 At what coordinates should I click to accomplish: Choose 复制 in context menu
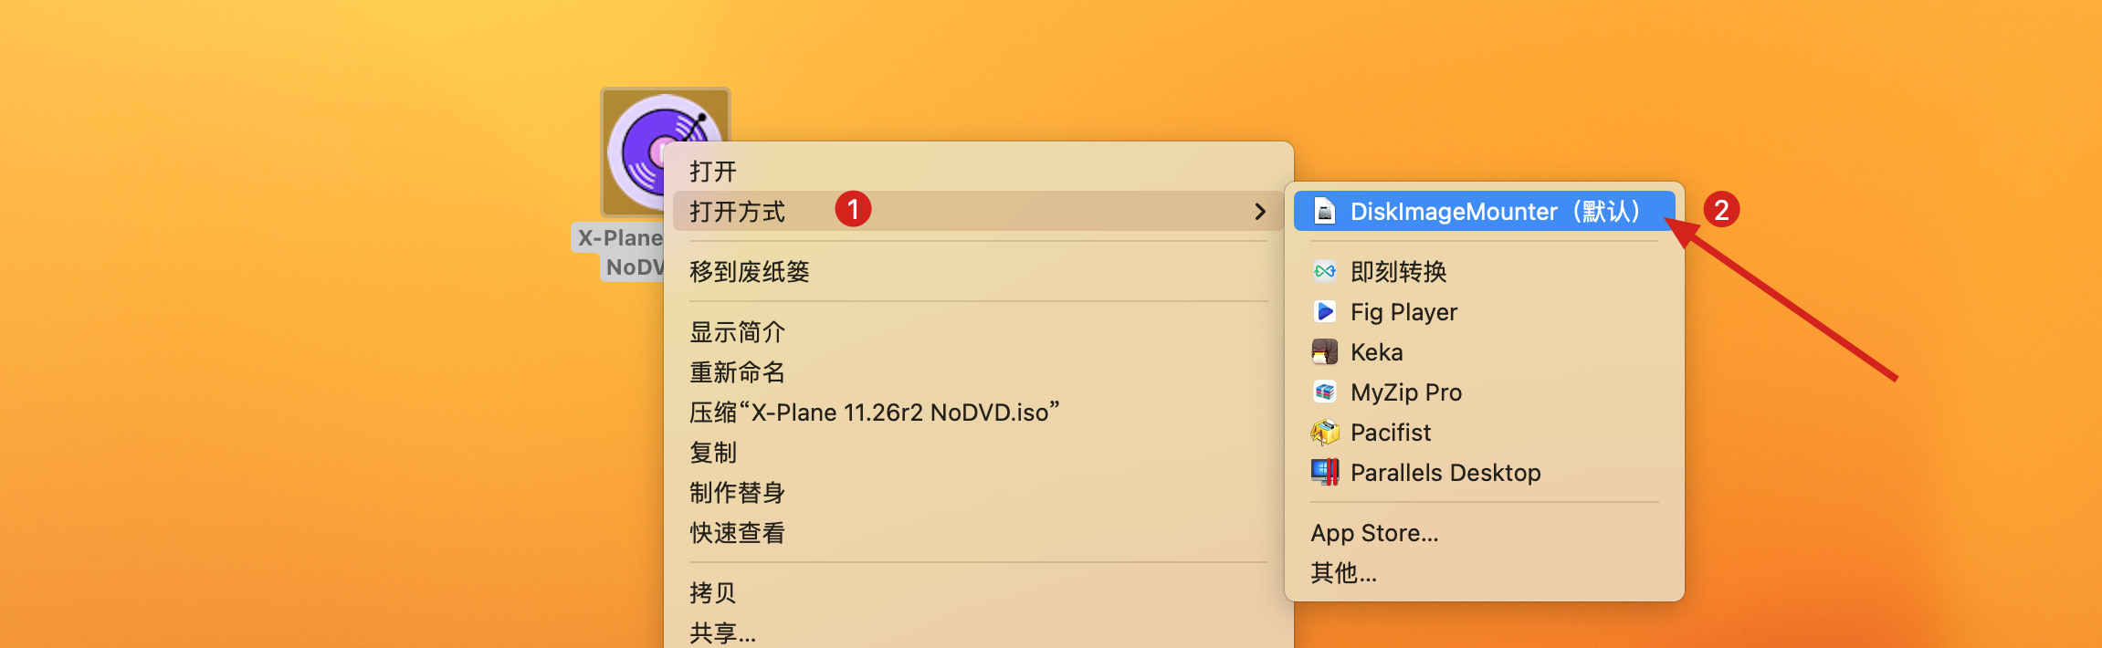coord(713,453)
